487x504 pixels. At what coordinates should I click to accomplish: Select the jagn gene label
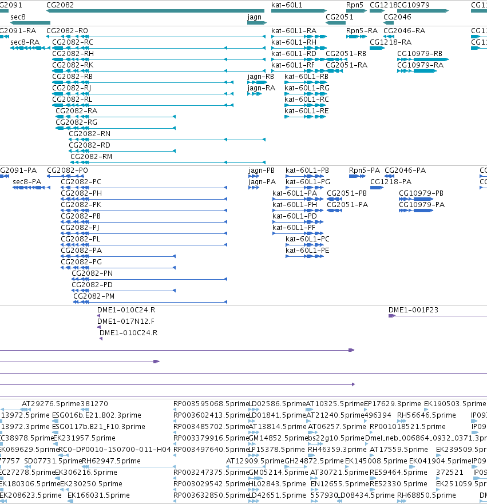pos(254,17)
